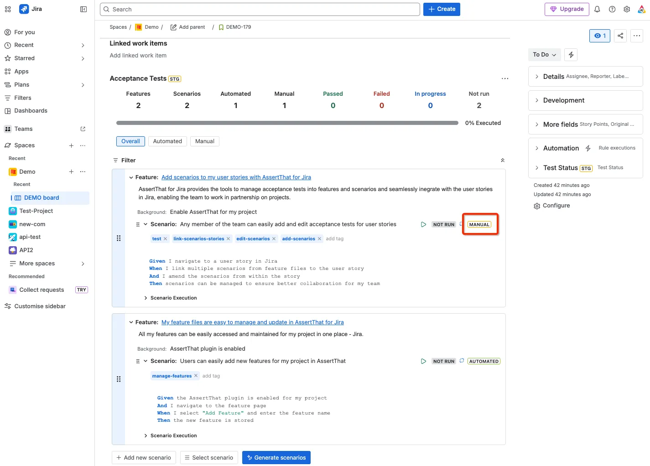Collapse the sidebar with the panel icon
The image size is (650, 466).
pos(83,9)
